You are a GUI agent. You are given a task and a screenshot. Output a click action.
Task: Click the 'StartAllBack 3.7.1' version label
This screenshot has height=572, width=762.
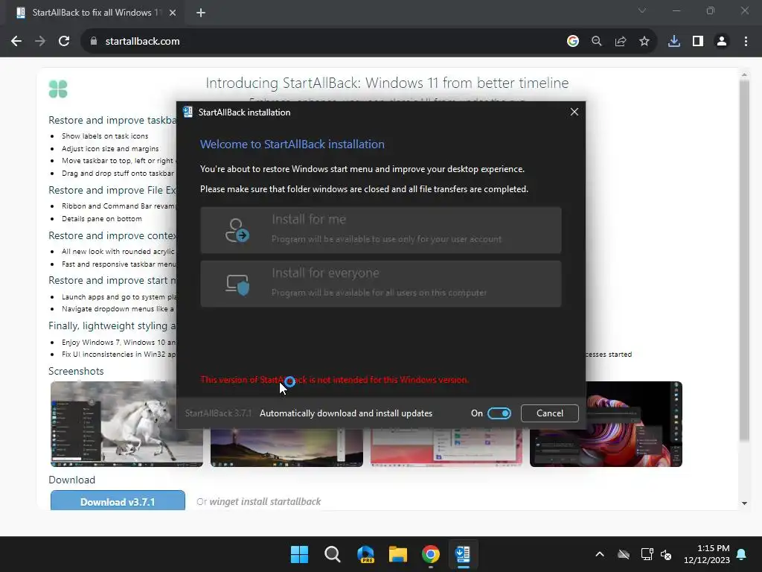pos(218,413)
